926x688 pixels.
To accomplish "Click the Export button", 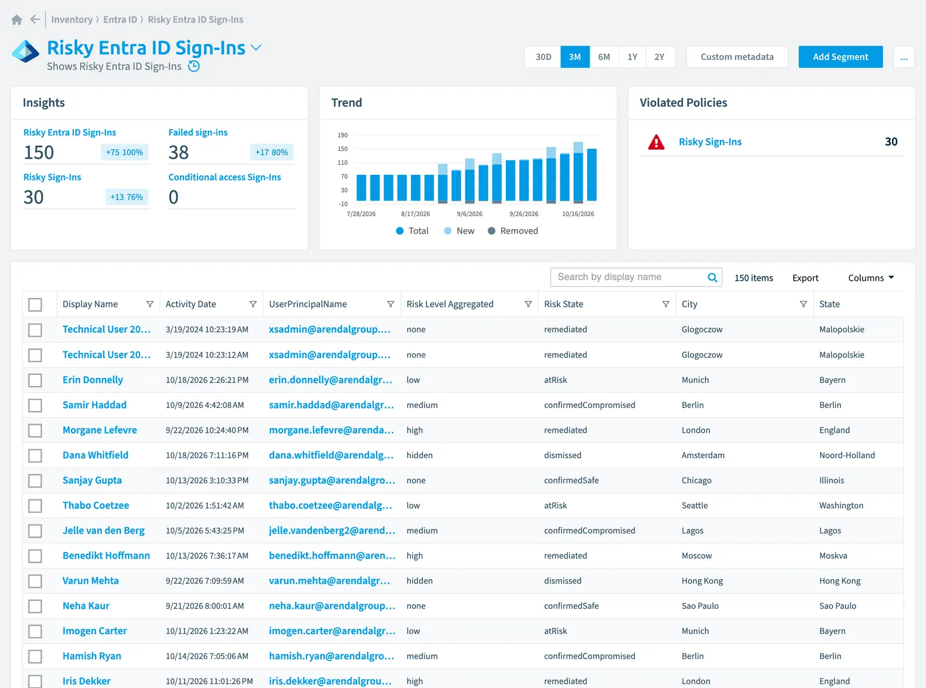I will tap(805, 278).
